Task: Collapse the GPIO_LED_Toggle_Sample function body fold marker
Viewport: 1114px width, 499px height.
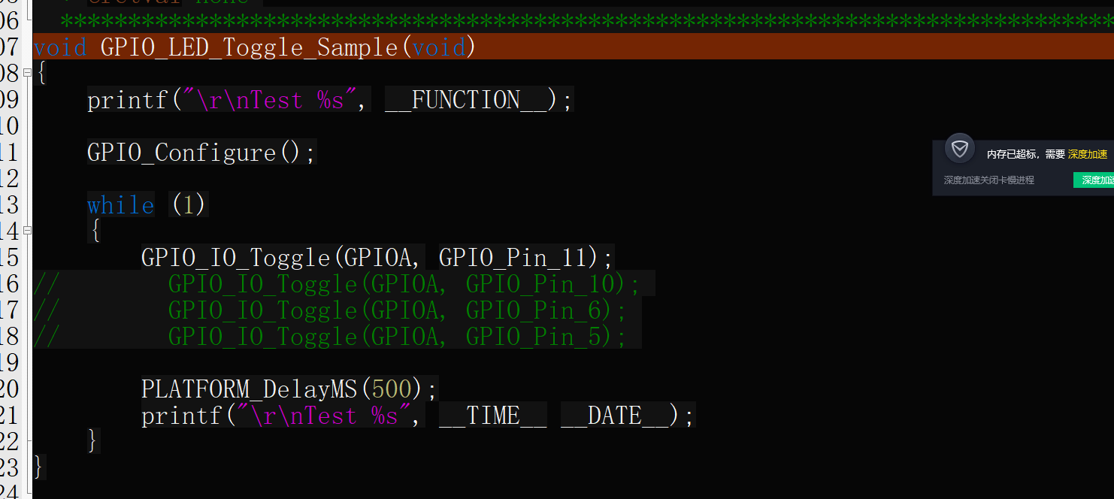Action: [27, 73]
